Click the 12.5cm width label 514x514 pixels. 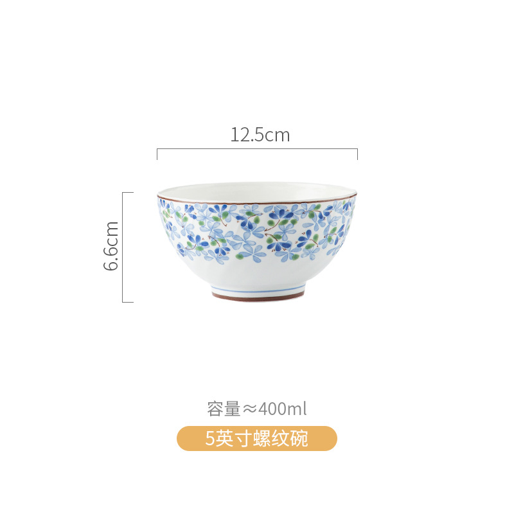(x=260, y=135)
